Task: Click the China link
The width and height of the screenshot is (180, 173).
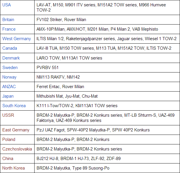Action: pos(8,159)
